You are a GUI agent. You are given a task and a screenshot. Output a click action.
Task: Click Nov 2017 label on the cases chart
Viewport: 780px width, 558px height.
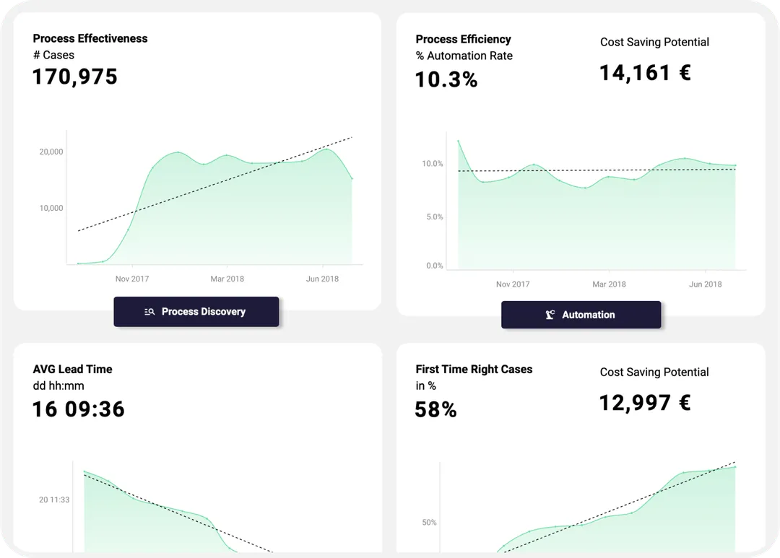(132, 279)
